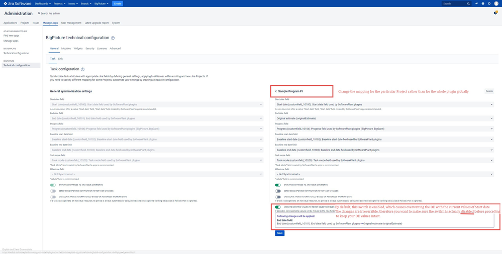Toggle Calculate tasks automatically for Sample Program PI

pos(277,197)
